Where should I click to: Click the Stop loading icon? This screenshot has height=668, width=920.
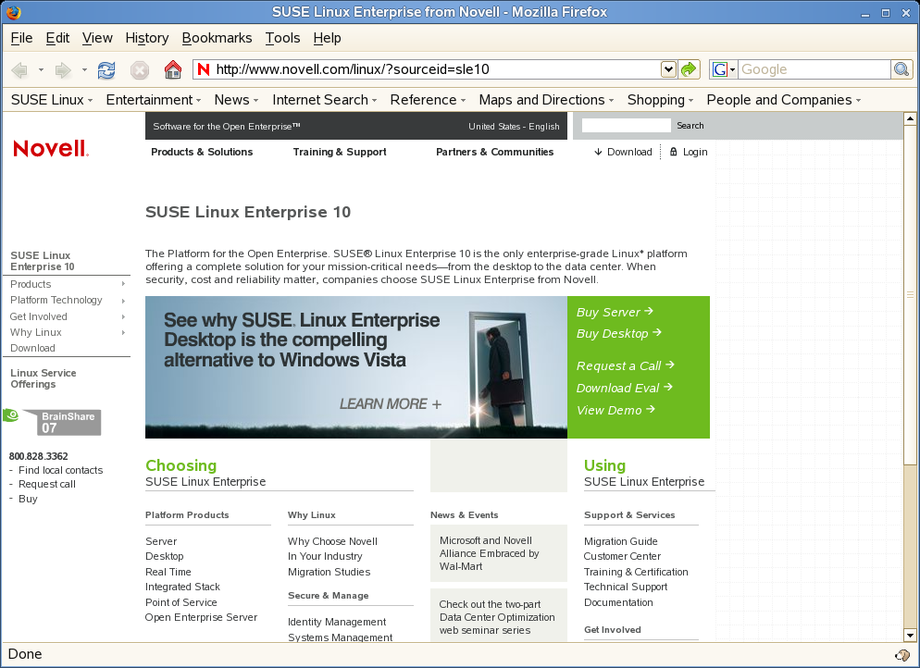pos(139,70)
